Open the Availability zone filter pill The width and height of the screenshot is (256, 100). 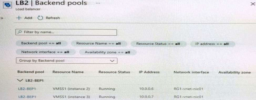(107, 52)
